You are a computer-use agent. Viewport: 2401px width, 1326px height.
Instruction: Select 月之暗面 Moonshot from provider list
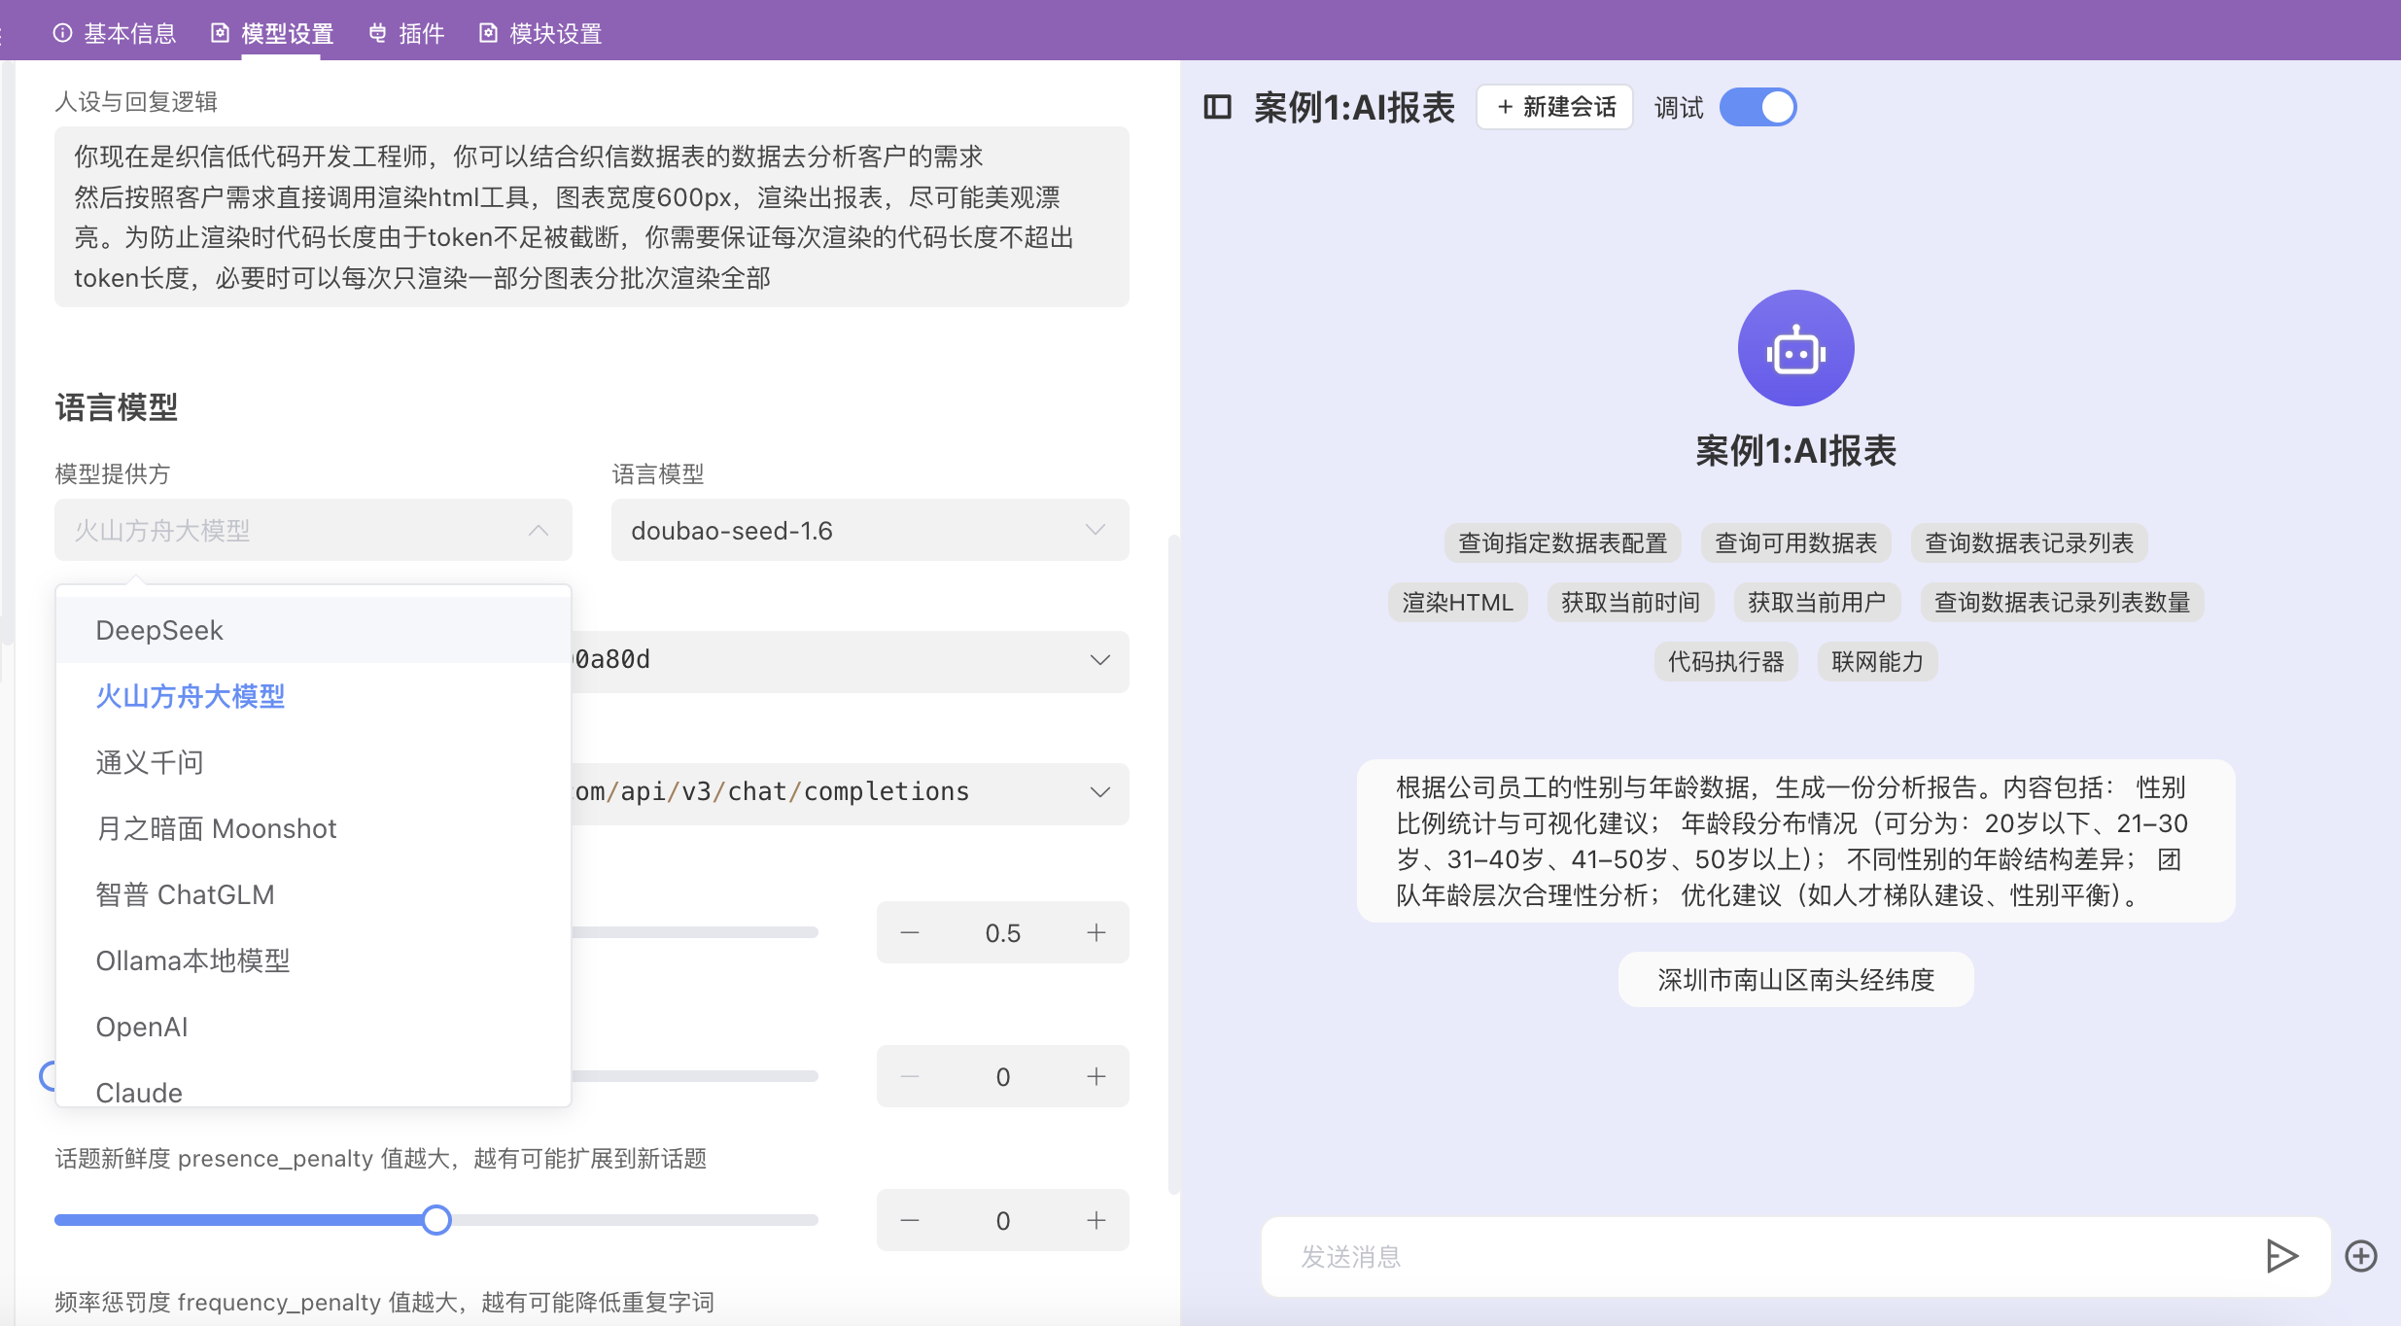(x=215, y=827)
